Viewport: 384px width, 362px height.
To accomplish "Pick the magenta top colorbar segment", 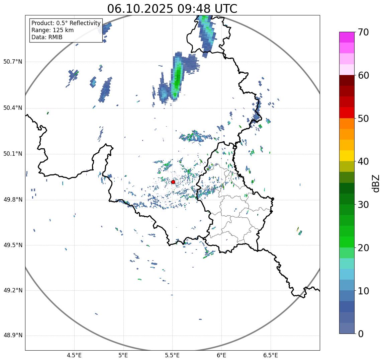I will (x=347, y=37).
